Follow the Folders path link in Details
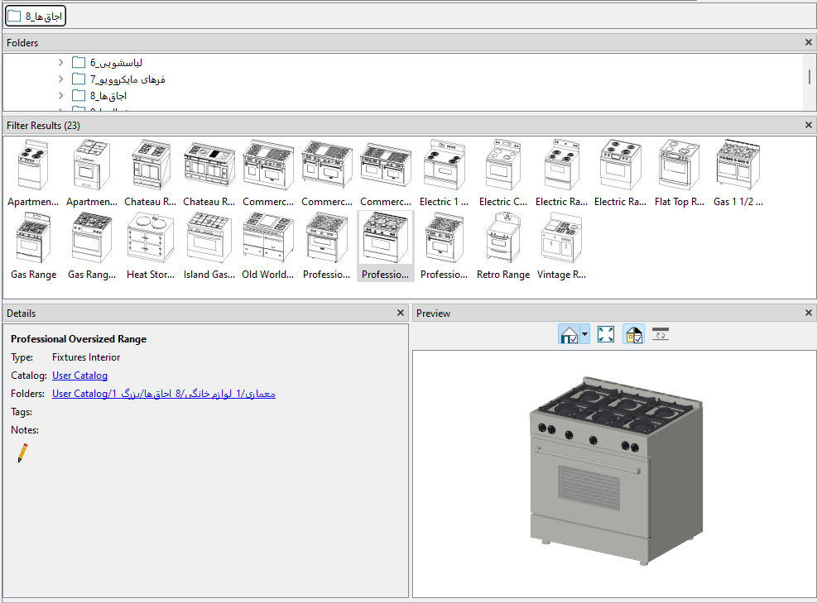The width and height of the screenshot is (817, 603). [163, 394]
